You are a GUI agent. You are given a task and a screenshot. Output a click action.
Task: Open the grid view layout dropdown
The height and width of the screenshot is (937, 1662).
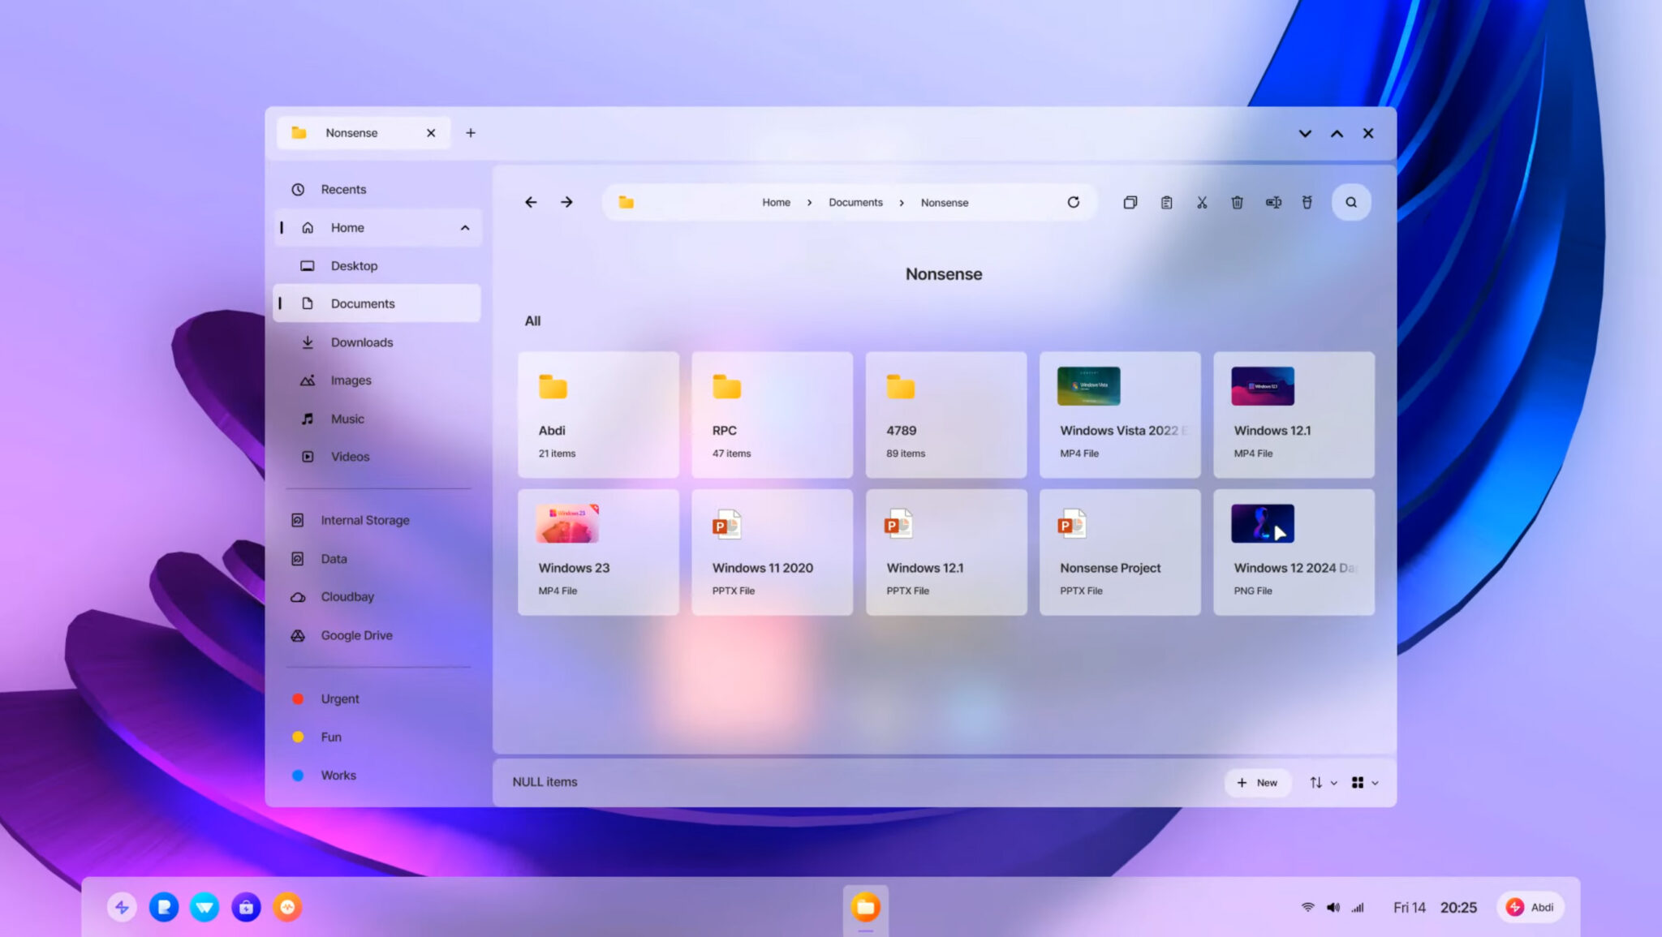[x=1363, y=782]
